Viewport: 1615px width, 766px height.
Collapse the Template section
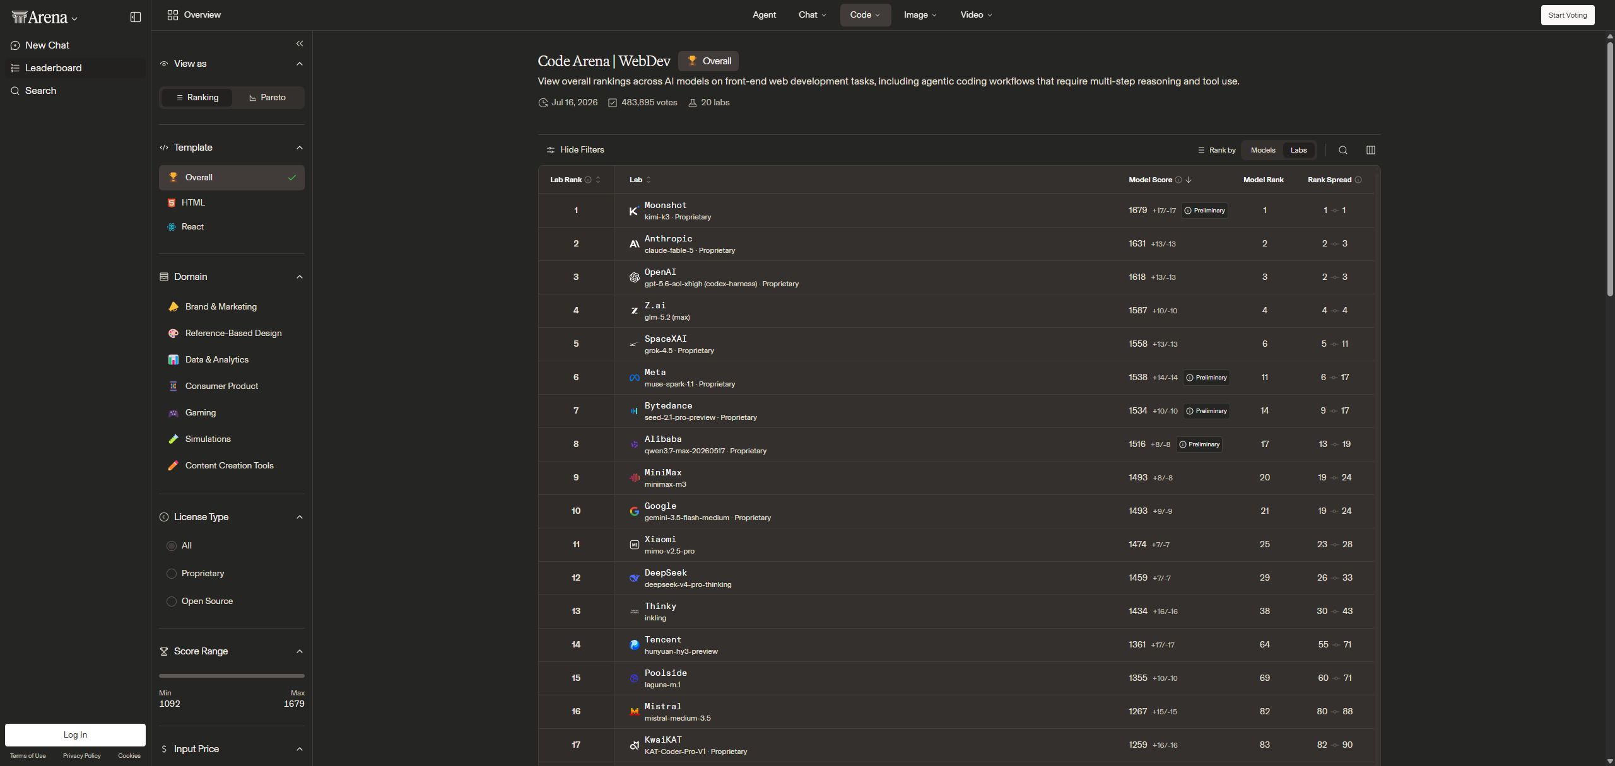[x=300, y=148]
